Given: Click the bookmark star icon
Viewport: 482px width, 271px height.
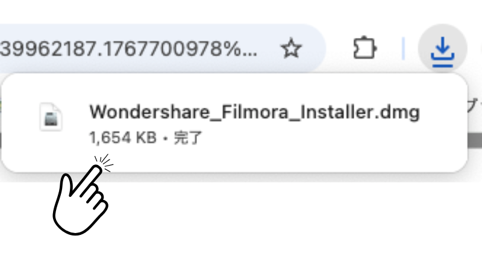Looking at the screenshot, I should pyautogui.click(x=292, y=49).
